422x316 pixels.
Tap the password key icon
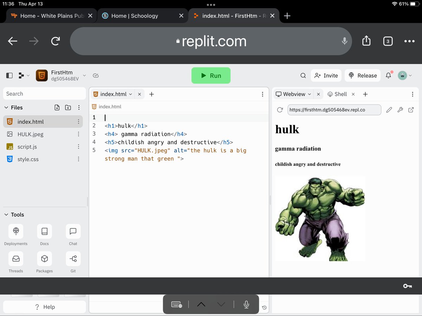pyautogui.click(x=408, y=286)
